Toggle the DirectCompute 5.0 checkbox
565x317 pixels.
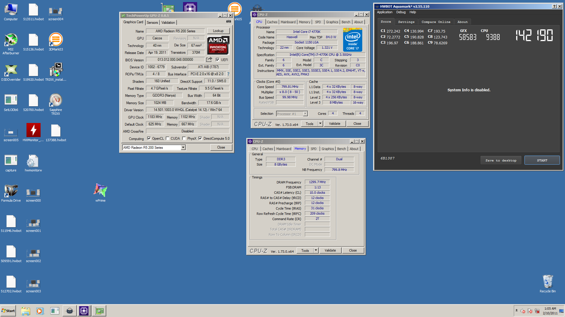click(200, 139)
